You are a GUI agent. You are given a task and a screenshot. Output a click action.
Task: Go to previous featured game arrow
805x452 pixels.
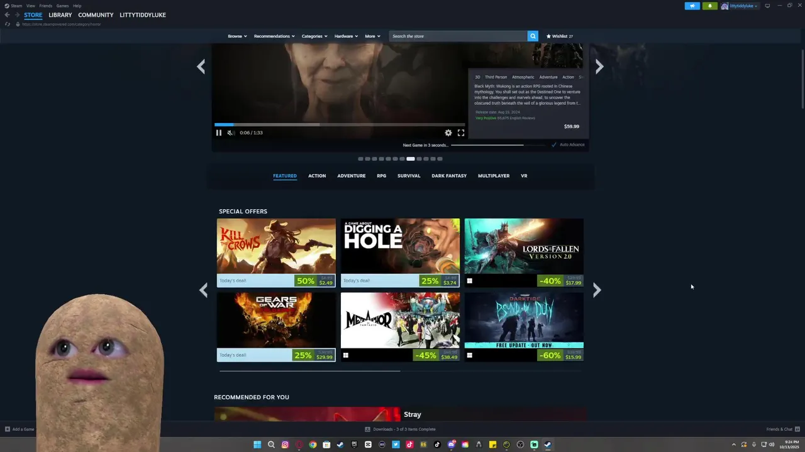(x=201, y=67)
